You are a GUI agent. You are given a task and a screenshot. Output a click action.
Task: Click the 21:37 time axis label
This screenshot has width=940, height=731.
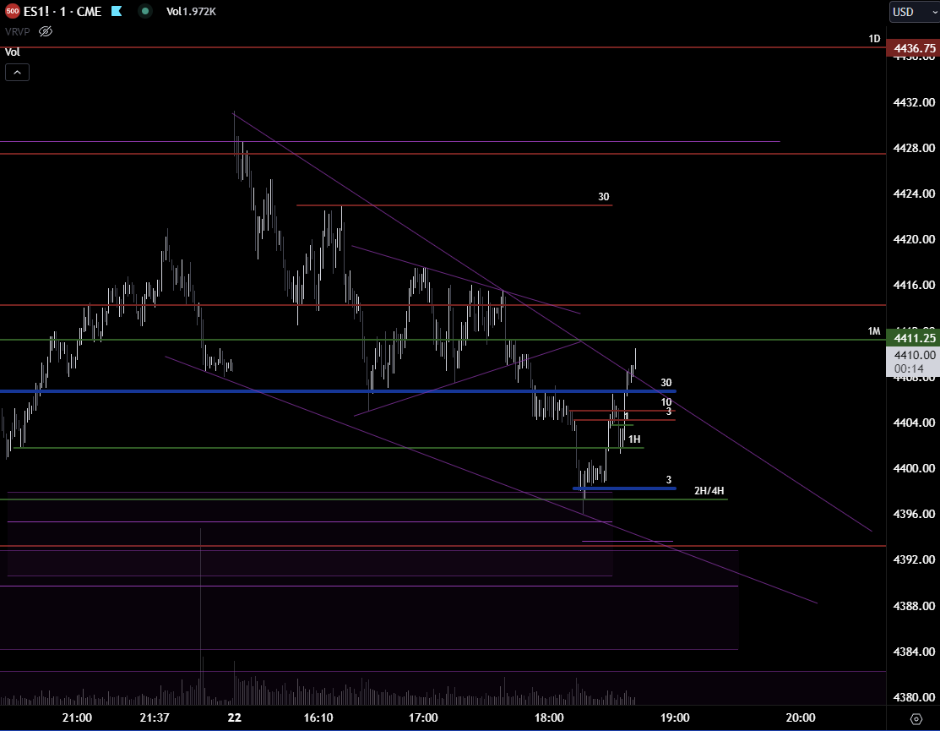point(155,717)
